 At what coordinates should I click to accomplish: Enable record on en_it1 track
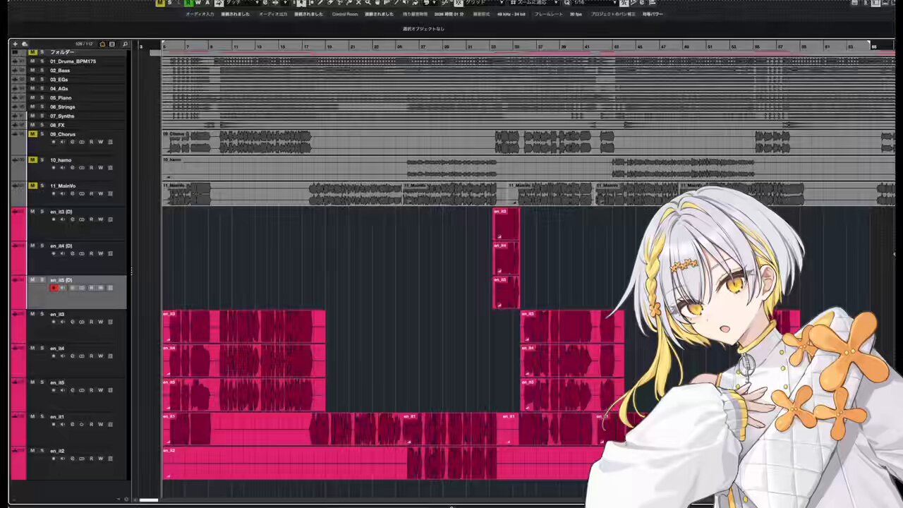coord(54,424)
